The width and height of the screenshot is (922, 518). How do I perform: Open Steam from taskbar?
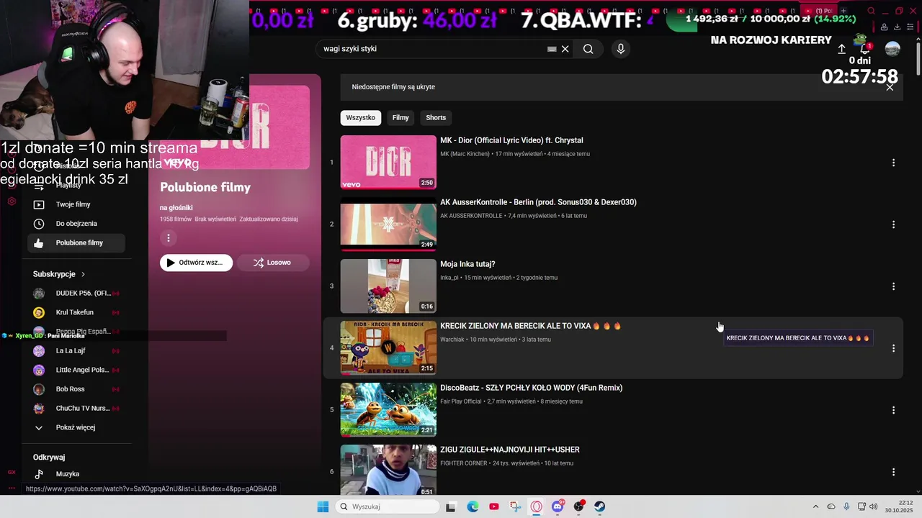pos(599,506)
